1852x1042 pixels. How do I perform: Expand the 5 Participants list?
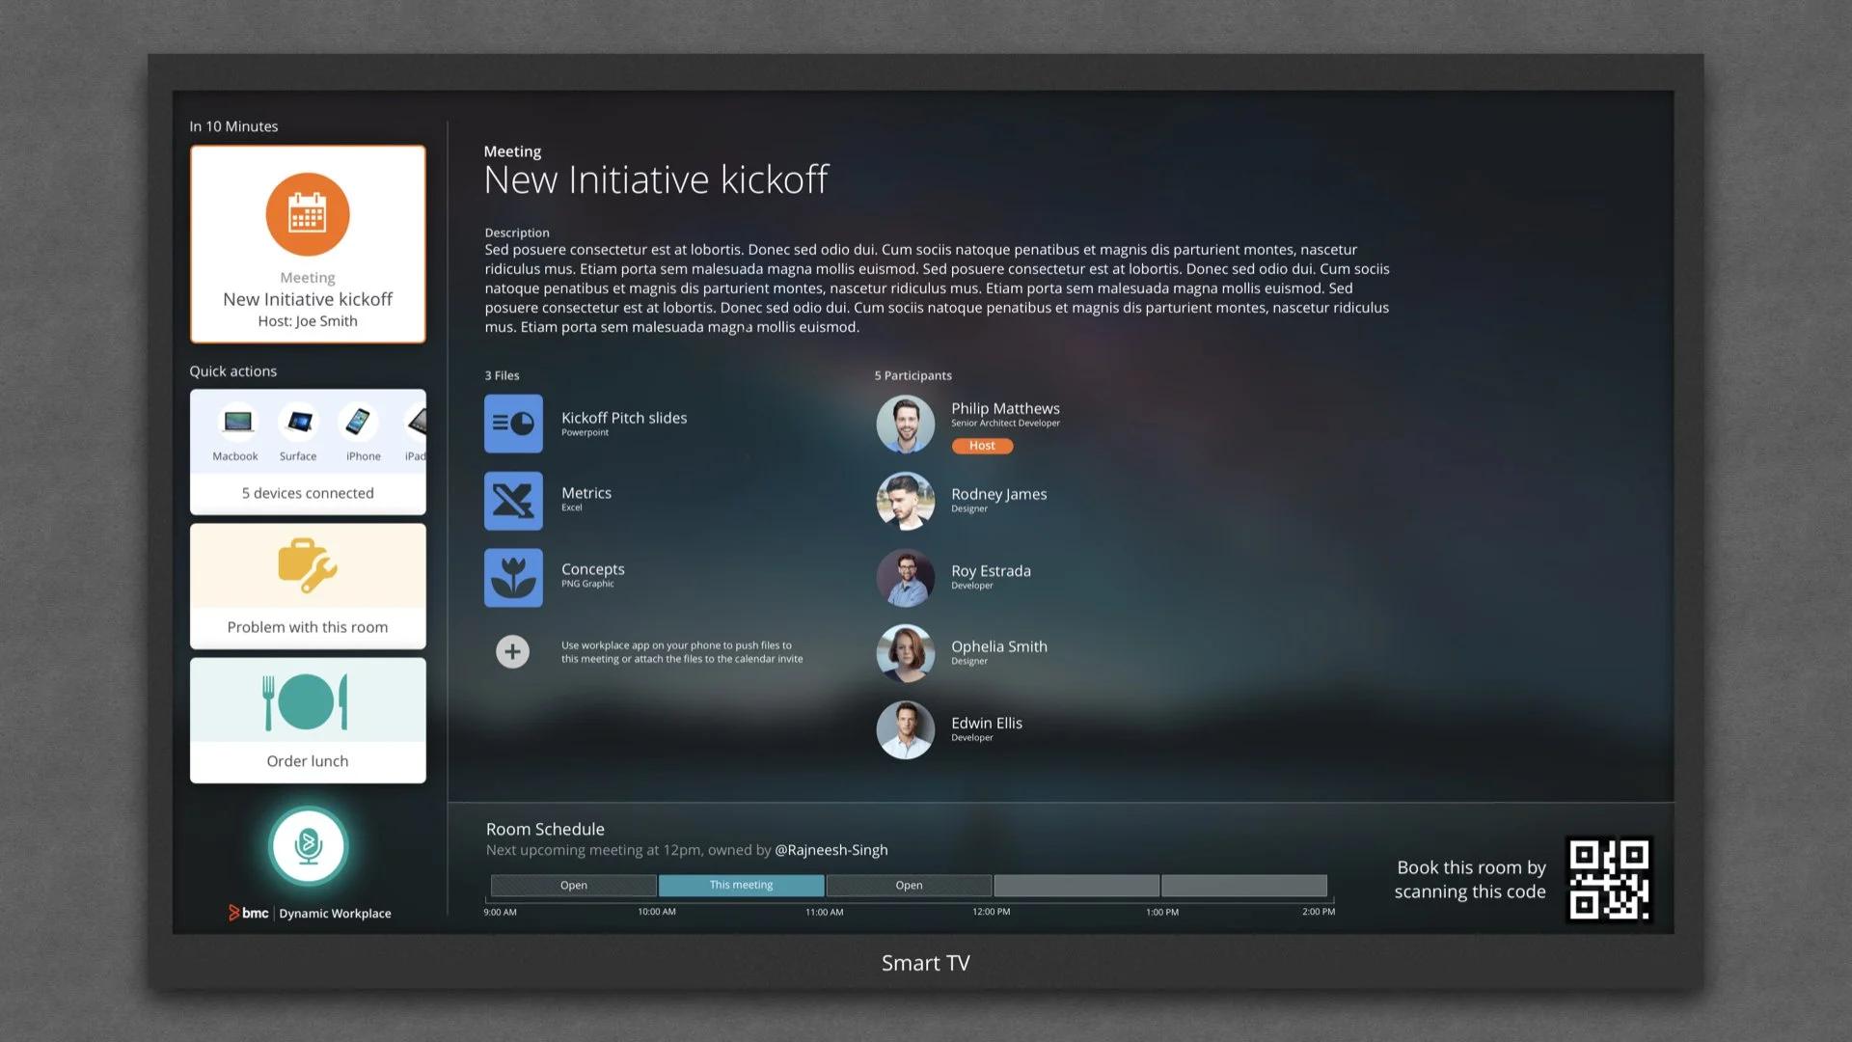point(912,375)
